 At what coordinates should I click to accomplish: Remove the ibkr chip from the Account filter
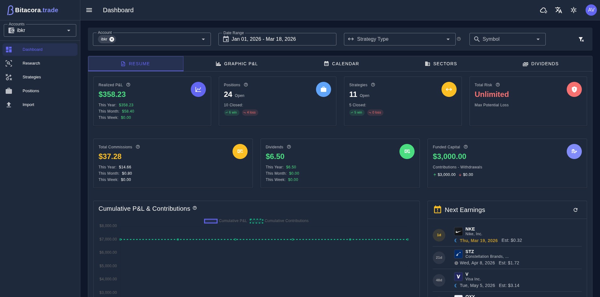coord(112,39)
